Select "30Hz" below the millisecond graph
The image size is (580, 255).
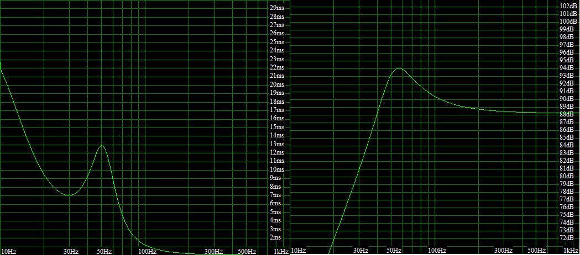click(71, 252)
